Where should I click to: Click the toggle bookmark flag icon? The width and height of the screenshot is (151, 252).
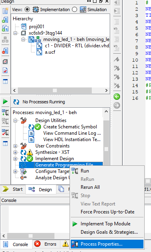tap(117, 60)
